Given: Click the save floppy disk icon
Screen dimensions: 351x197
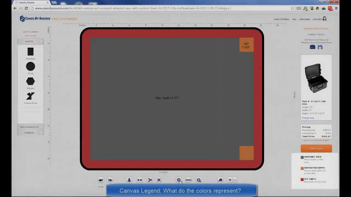Looking at the screenshot, I should (x=320, y=47).
